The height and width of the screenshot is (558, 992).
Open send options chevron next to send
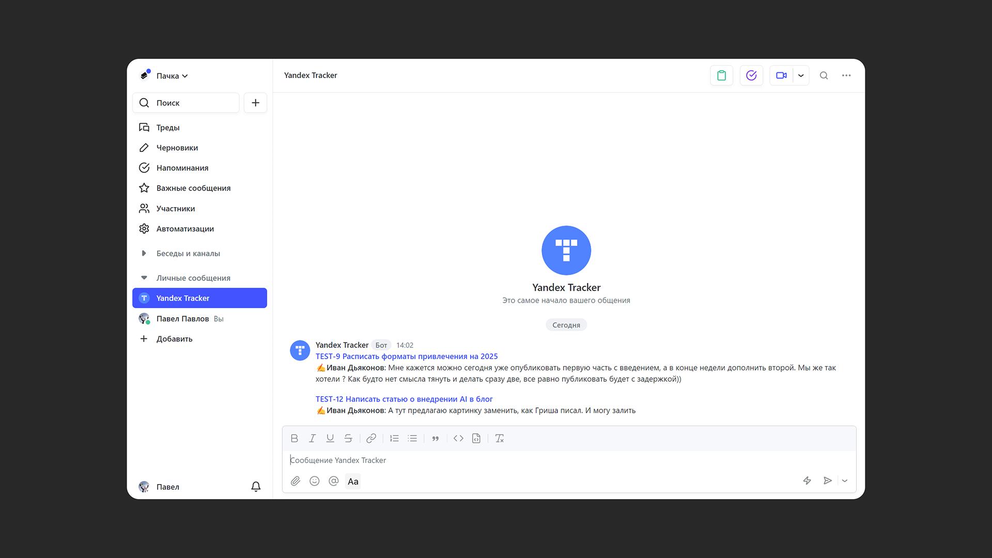(x=845, y=481)
